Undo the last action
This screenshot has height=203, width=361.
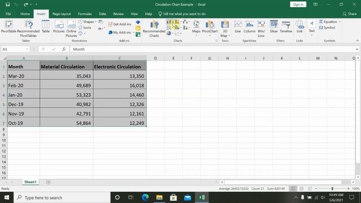tap(16, 5)
